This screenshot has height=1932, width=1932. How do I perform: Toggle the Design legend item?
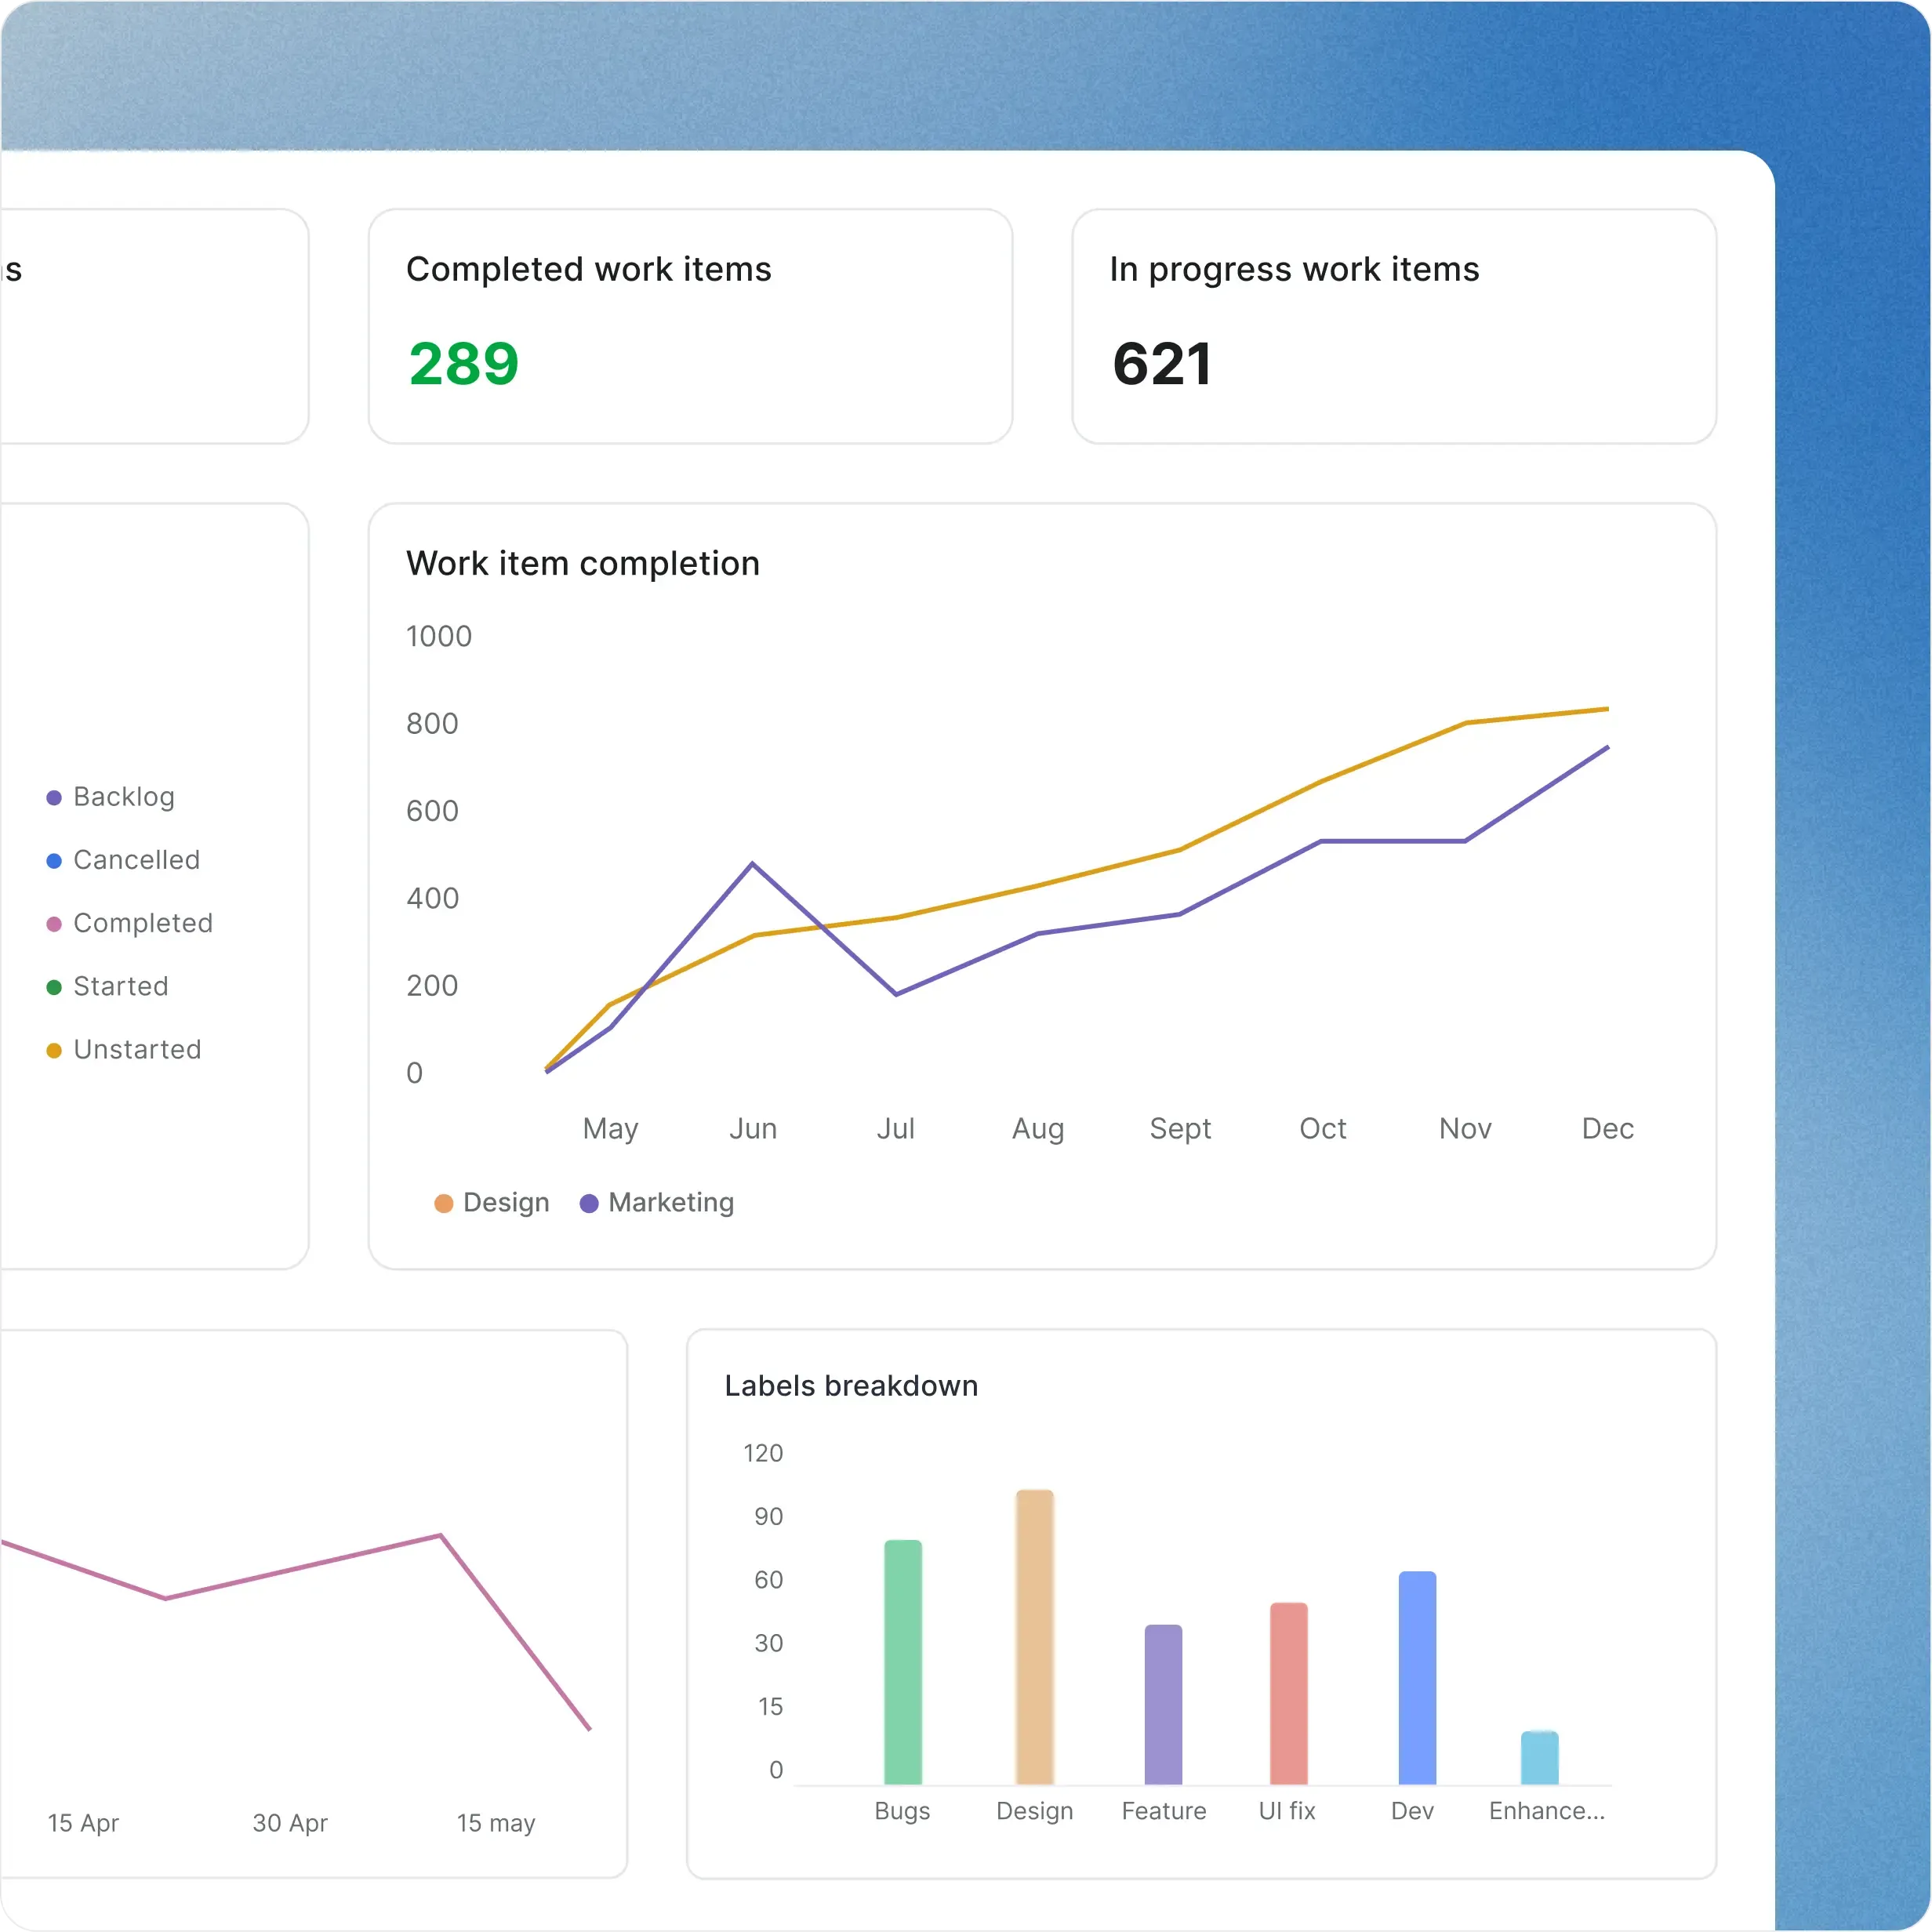coord(492,1202)
